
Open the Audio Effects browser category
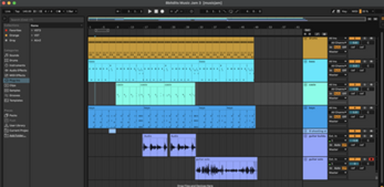16,70
